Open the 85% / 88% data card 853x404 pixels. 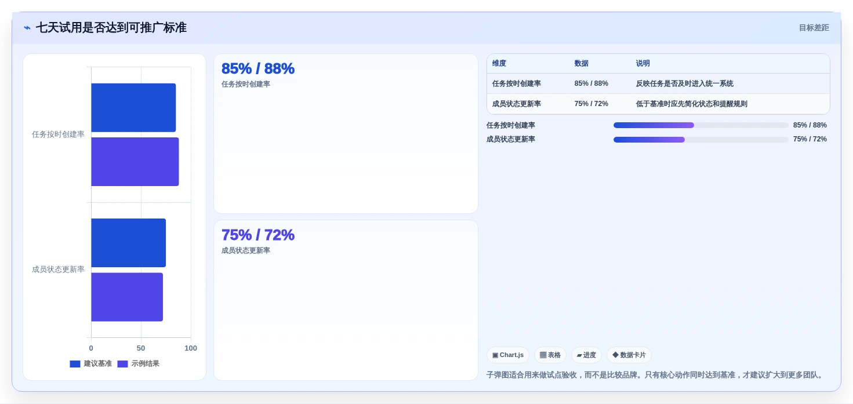pyautogui.click(x=346, y=134)
